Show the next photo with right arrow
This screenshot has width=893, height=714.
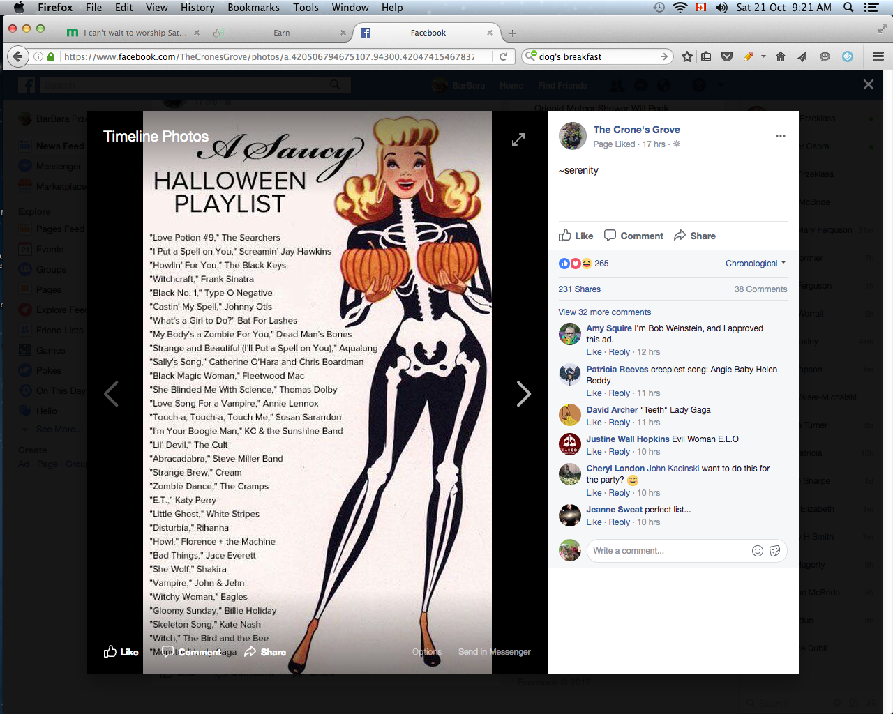coord(524,394)
